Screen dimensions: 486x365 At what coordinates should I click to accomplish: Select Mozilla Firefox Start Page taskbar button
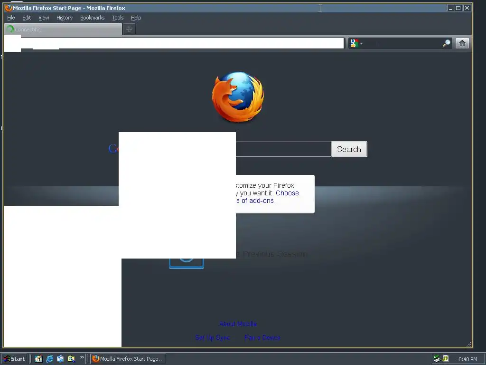(128, 359)
